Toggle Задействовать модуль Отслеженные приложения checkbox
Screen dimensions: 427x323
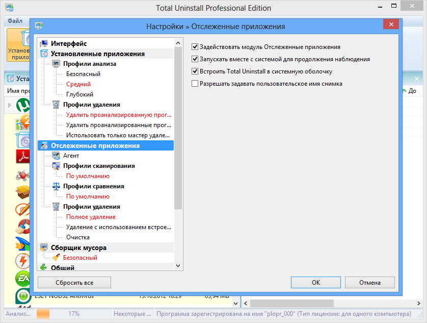[x=195, y=47]
